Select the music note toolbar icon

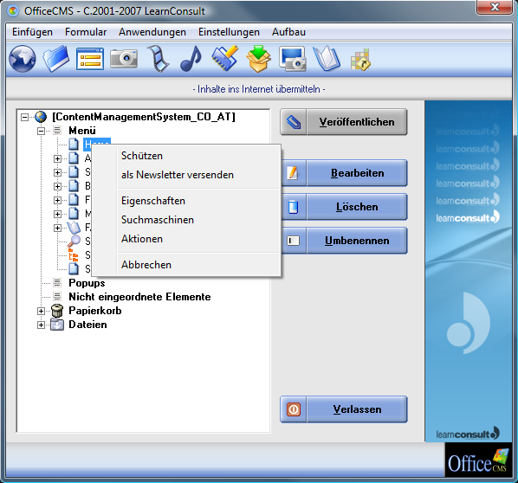point(191,59)
